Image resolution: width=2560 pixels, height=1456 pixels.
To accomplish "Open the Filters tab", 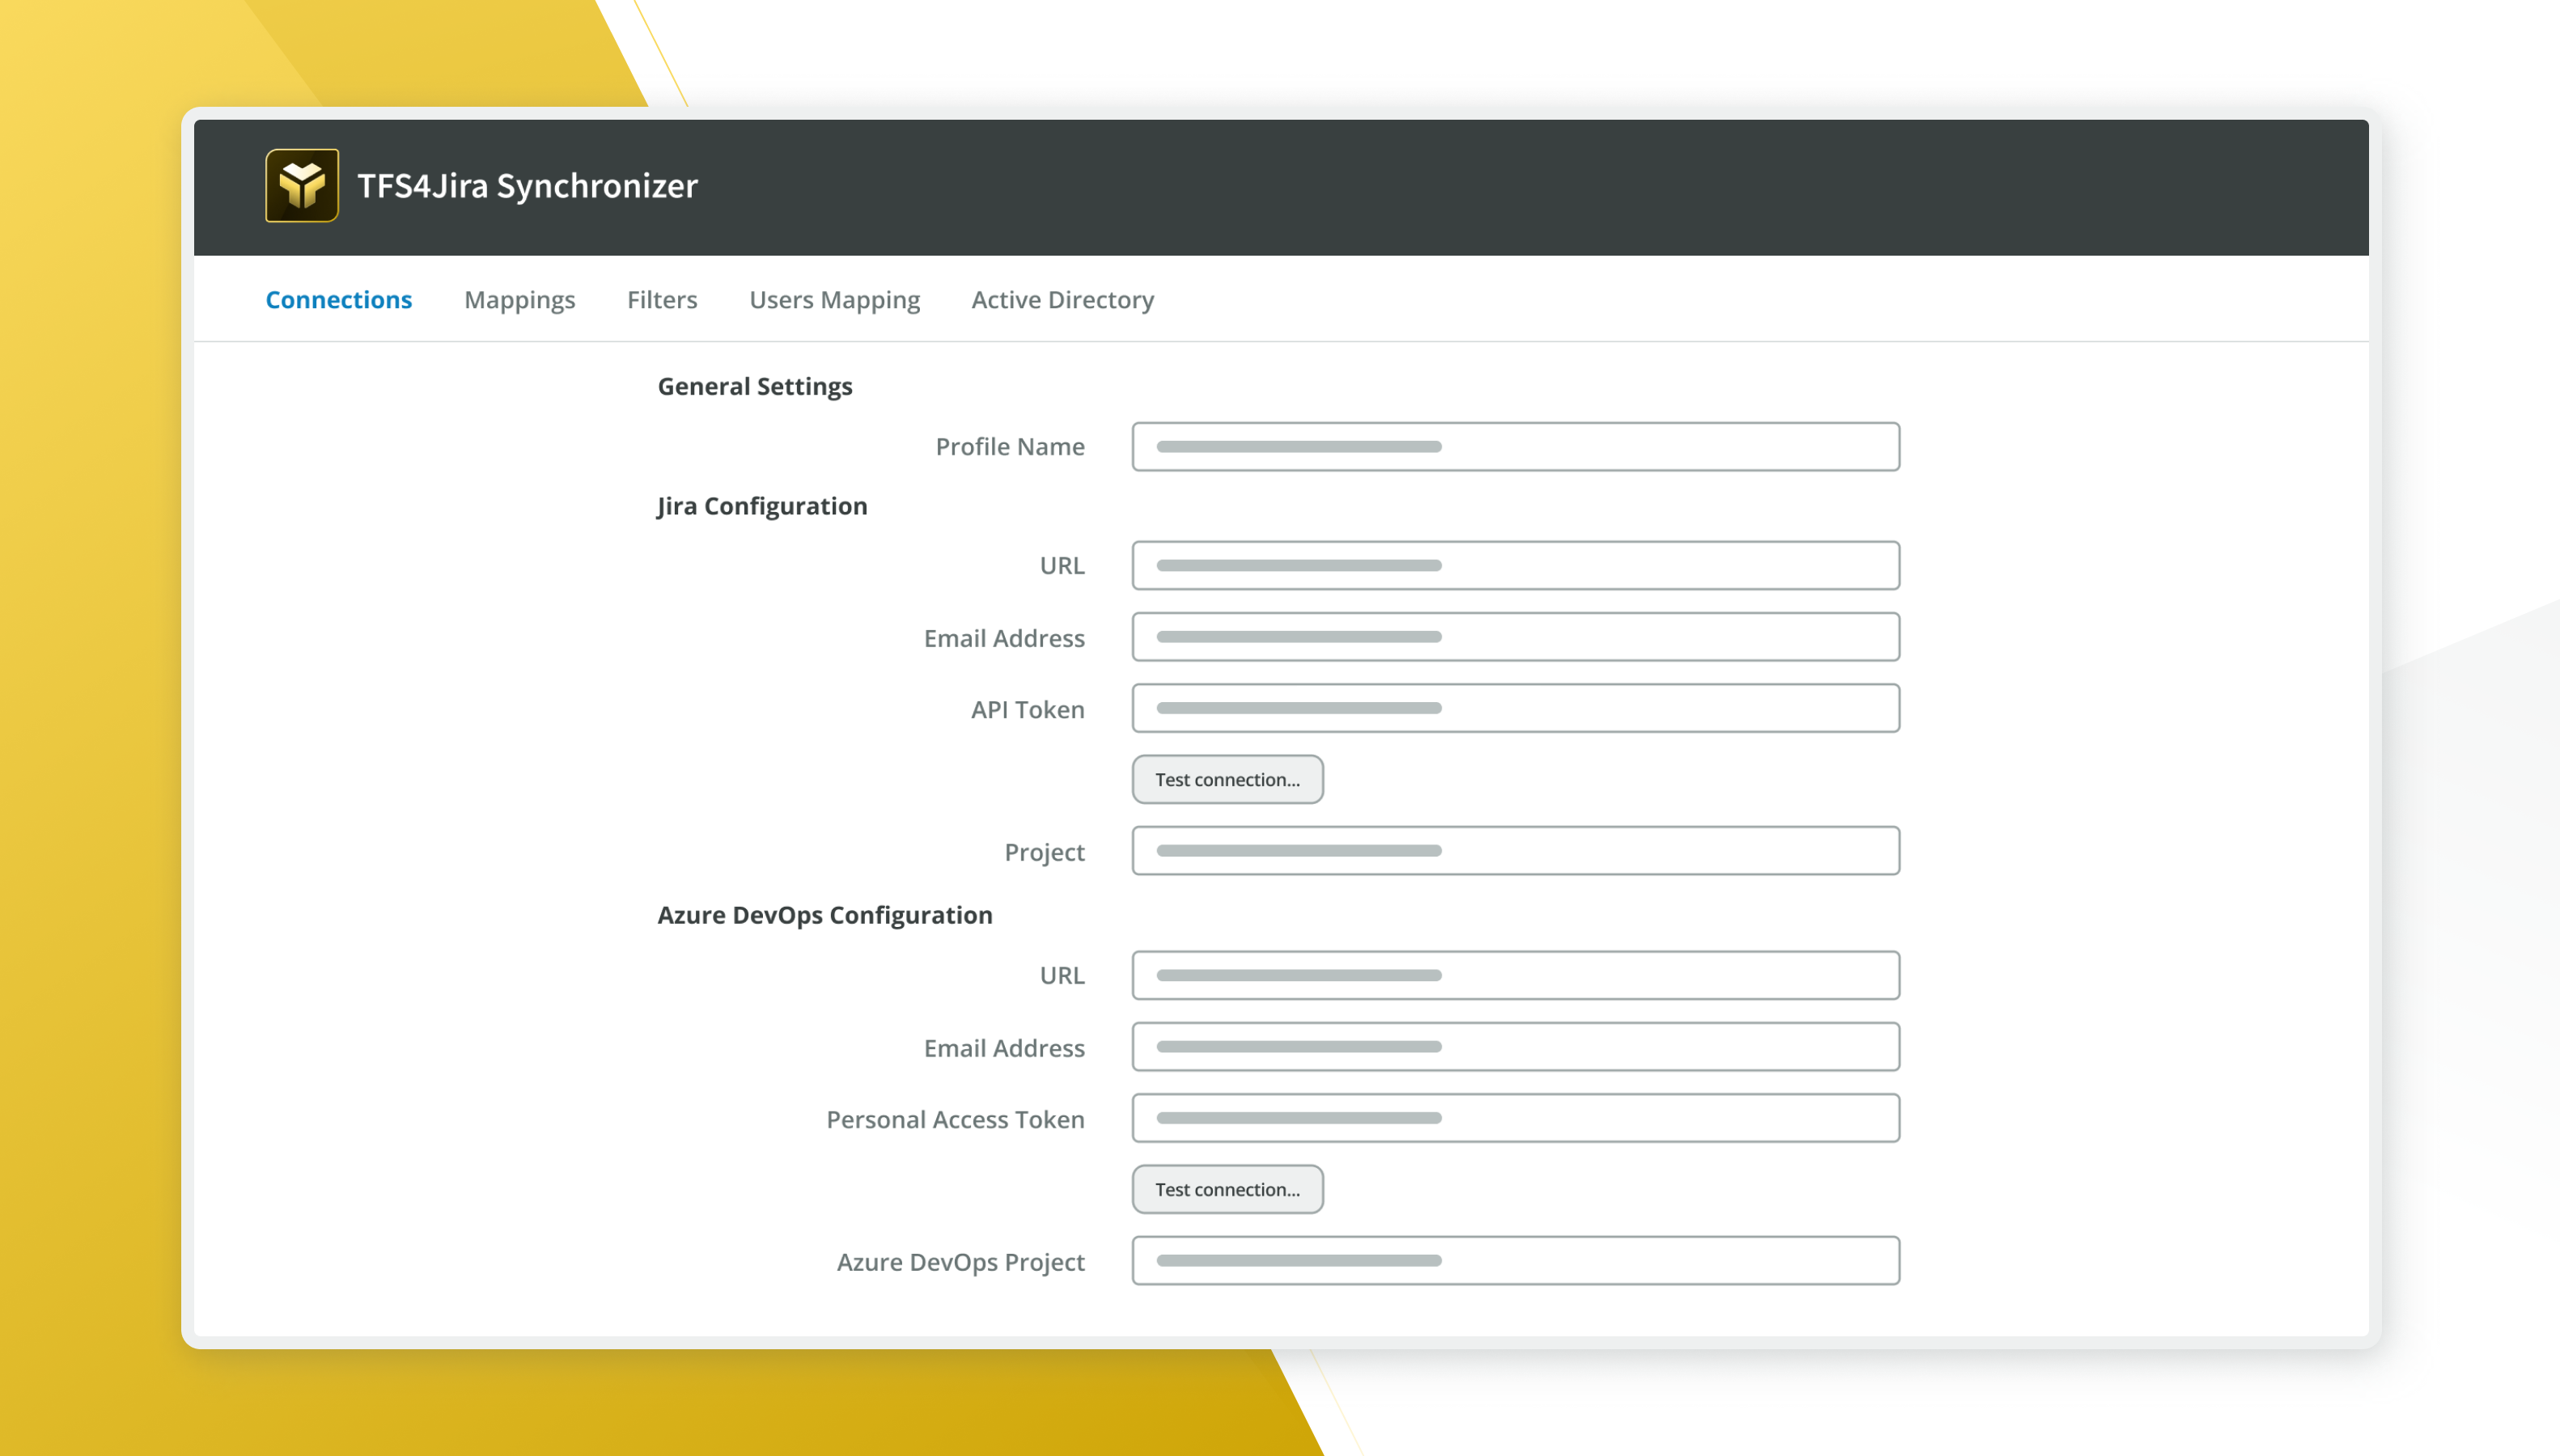I will 661,300.
